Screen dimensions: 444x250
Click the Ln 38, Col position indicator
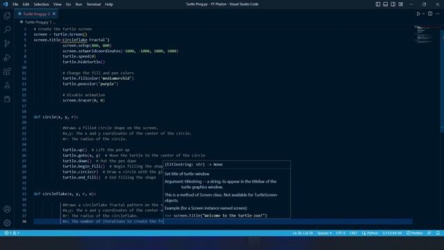click(302, 233)
